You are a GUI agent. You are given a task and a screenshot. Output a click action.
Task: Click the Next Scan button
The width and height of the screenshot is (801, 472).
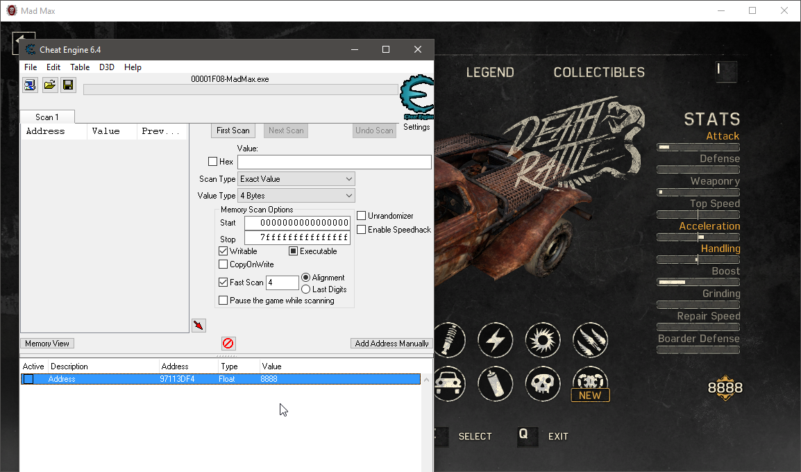point(286,130)
